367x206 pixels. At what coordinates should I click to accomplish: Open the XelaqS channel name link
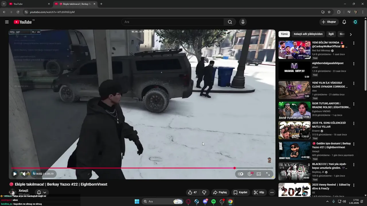(x=23, y=191)
